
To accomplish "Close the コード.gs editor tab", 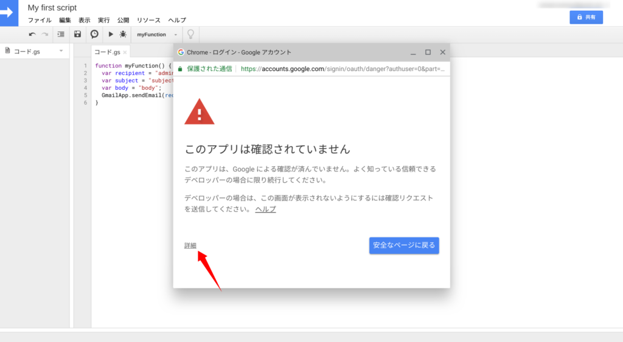I will [x=125, y=53].
